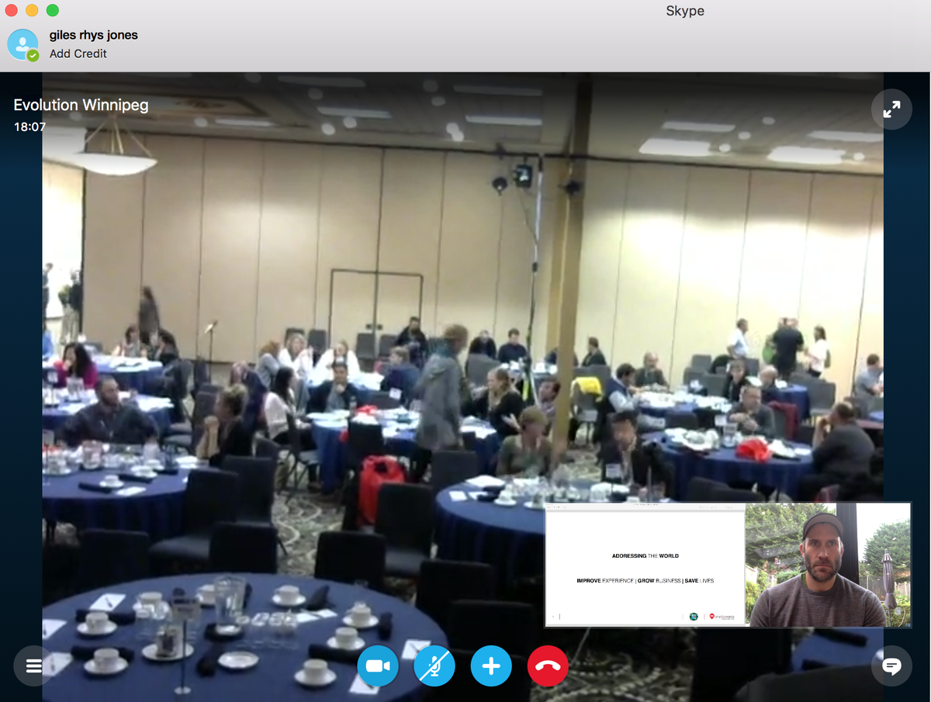Toggle the video camera button
The height and width of the screenshot is (702, 931).
tap(378, 666)
